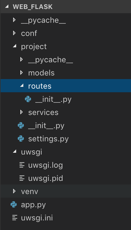The height and width of the screenshot is (230, 131).
Task: Collapse the routes folder arrow
Action: [x=22, y=86]
